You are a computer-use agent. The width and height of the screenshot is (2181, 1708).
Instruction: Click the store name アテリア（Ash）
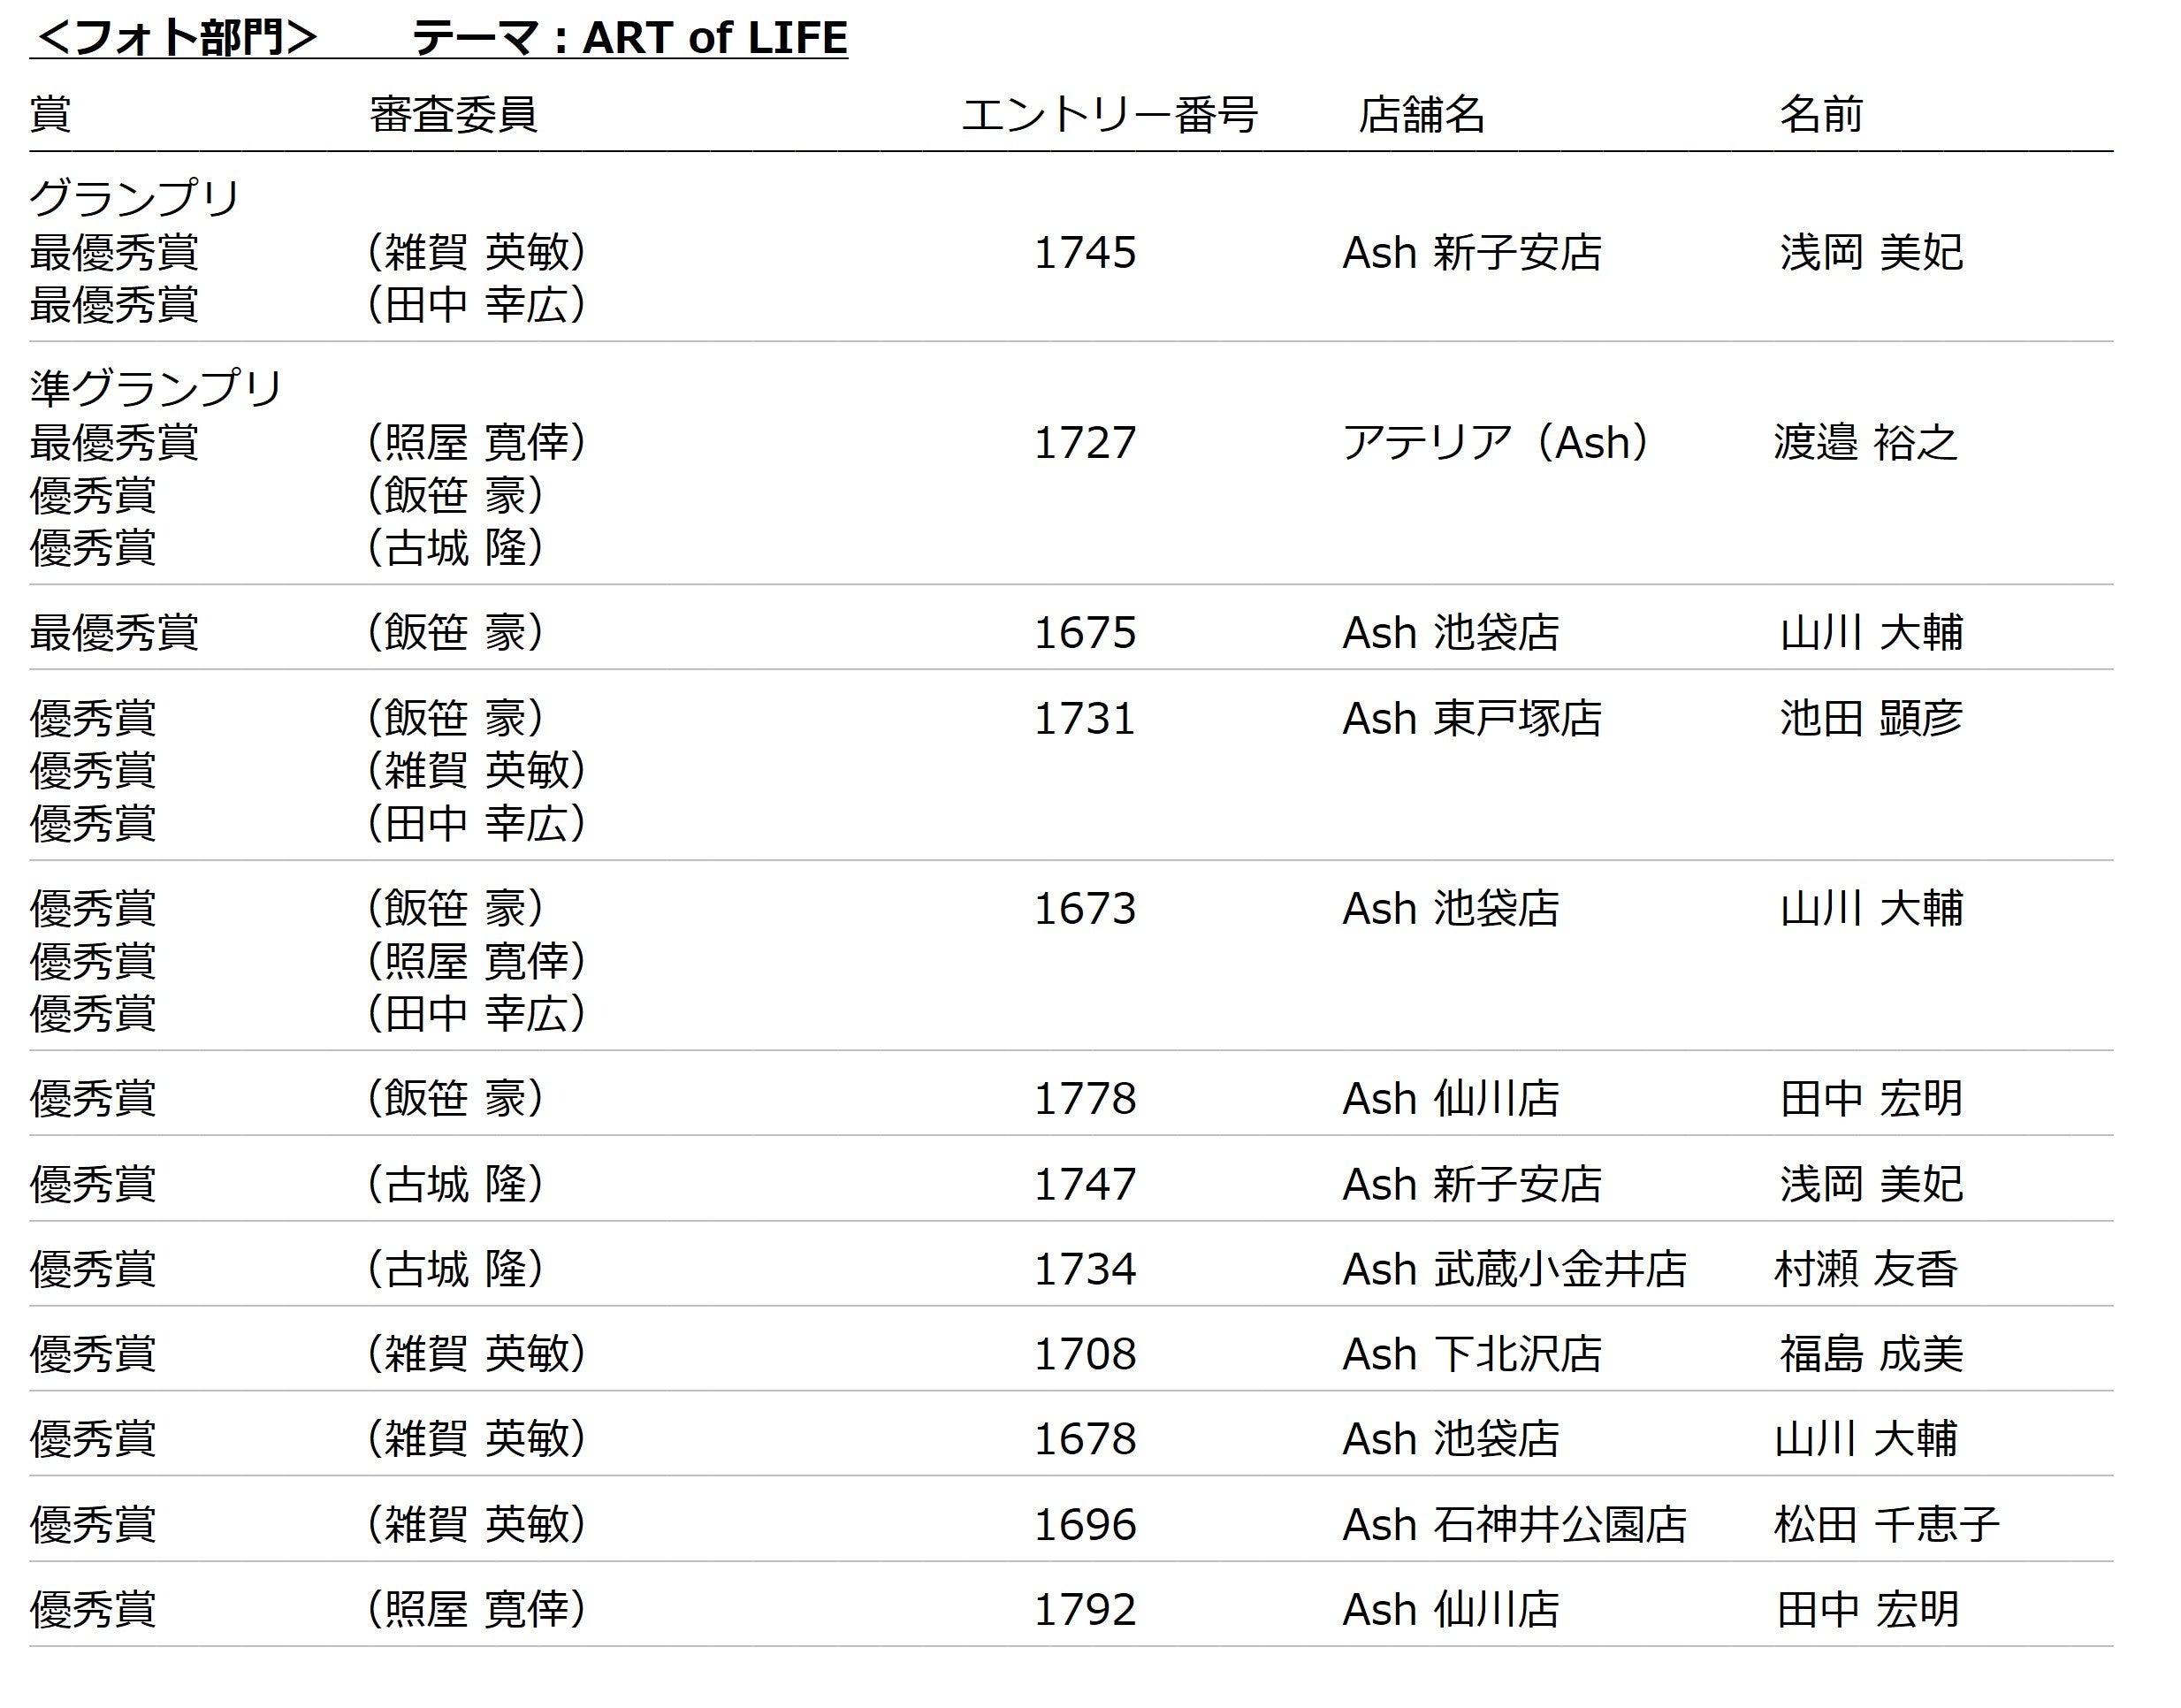coord(1496,443)
